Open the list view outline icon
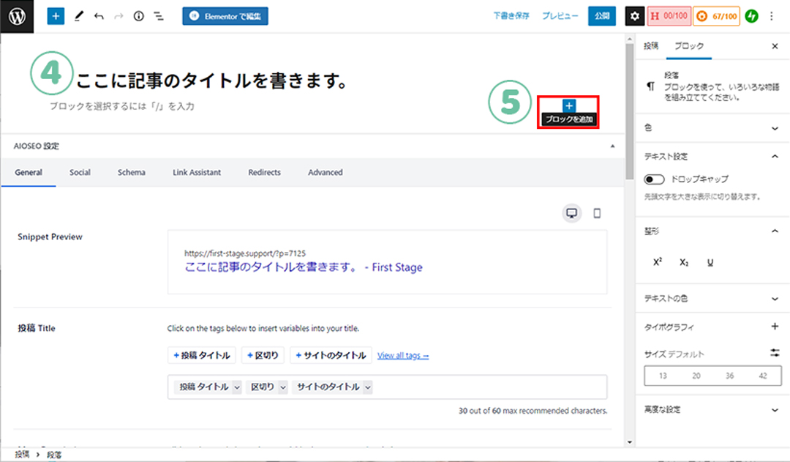Screen dimensions: 790x462 tap(159, 16)
